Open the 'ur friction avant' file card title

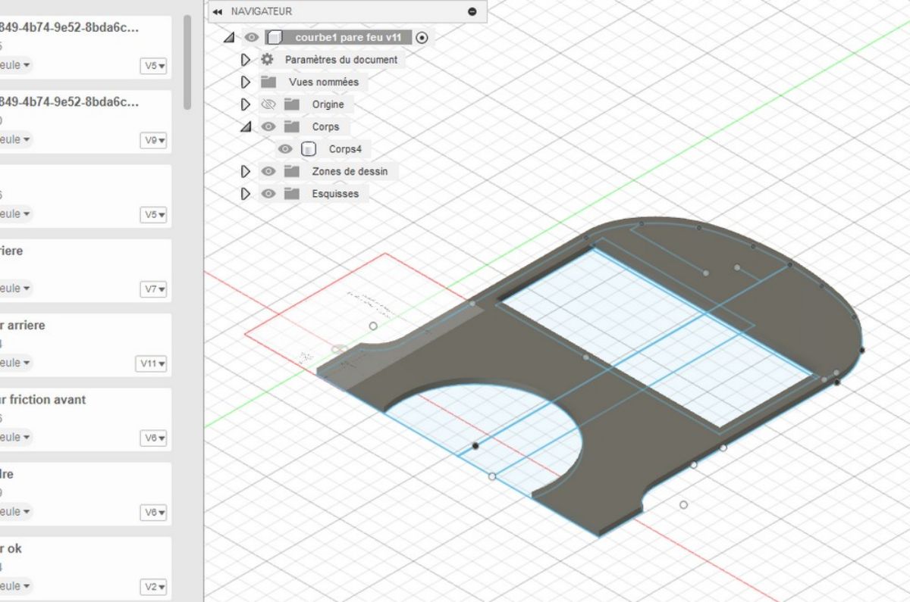42,400
